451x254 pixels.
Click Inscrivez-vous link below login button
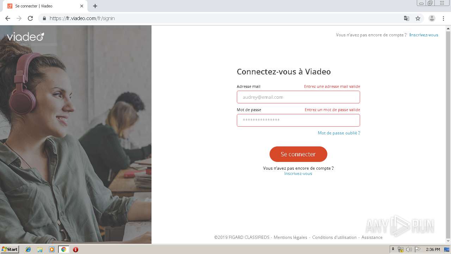(298, 174)
